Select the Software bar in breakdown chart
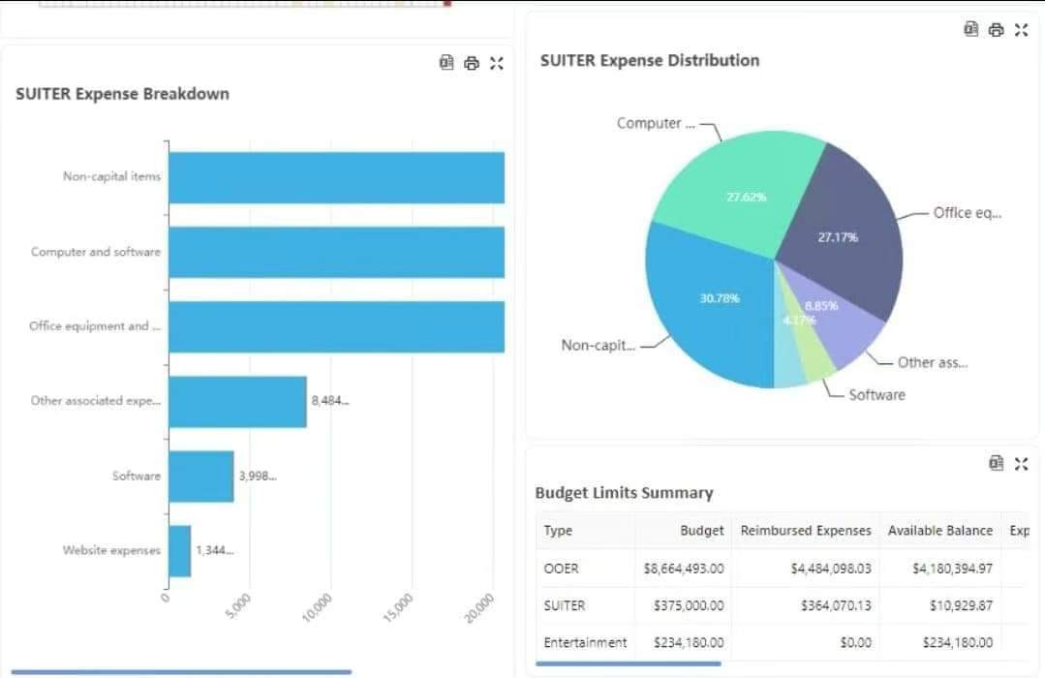Image resolution: width=1045 pixels, height=678 pixels. (201, 477)
